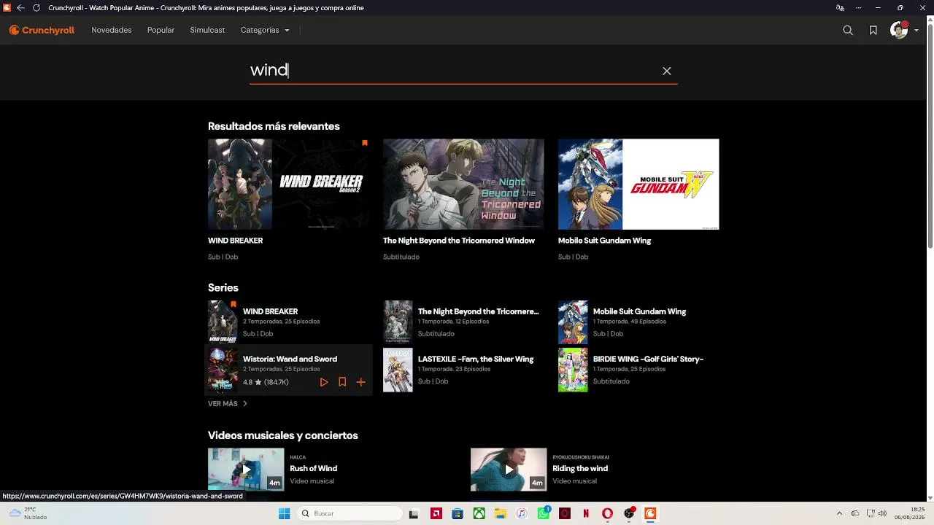Open the Windows Start menu
This screenshot has width=934, height=525.
(x=284, y=513)
